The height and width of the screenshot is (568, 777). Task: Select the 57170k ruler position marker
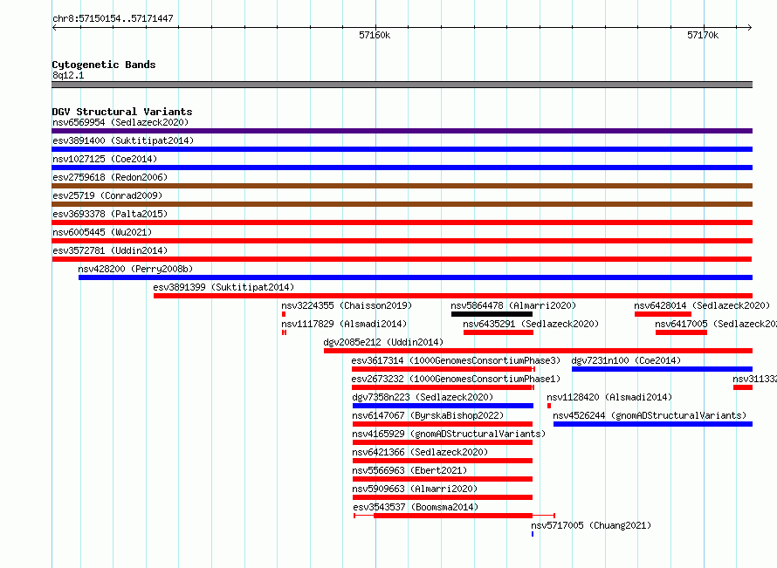pos(703,35)
